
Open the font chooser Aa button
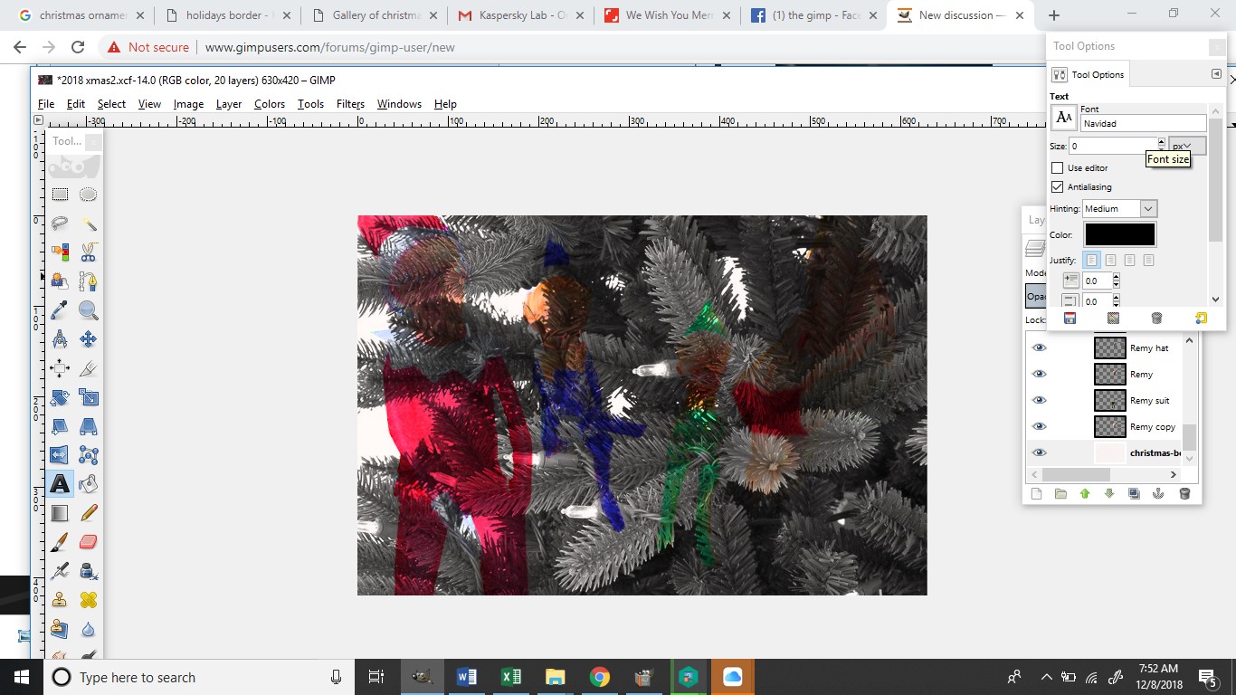pyautogui.click(x=1064, y=118)
